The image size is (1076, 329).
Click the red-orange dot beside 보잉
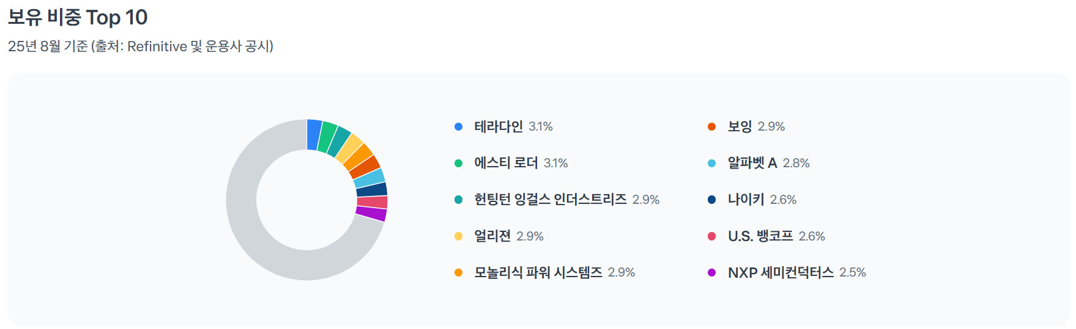pos(711,127)
